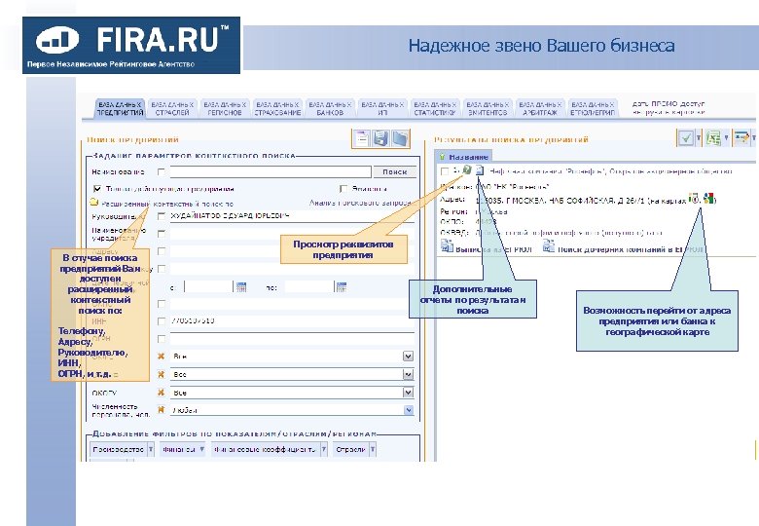Open Выписка из ЕГРЮЛ link

[x=493, y=249]
